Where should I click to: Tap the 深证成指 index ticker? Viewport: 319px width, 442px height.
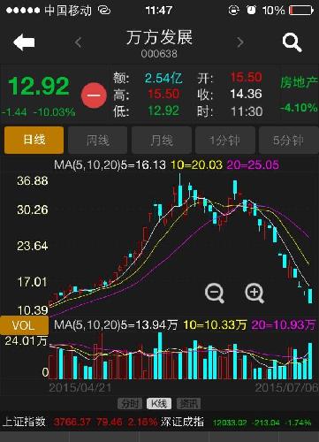pyautogui.click(x=236, y=422)
